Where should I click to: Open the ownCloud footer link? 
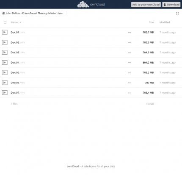point(73,166)
